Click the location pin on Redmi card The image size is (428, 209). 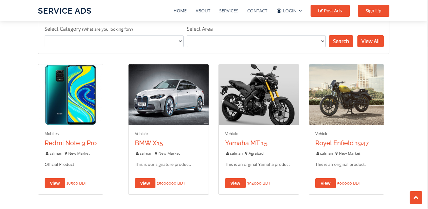pos(66,153)
